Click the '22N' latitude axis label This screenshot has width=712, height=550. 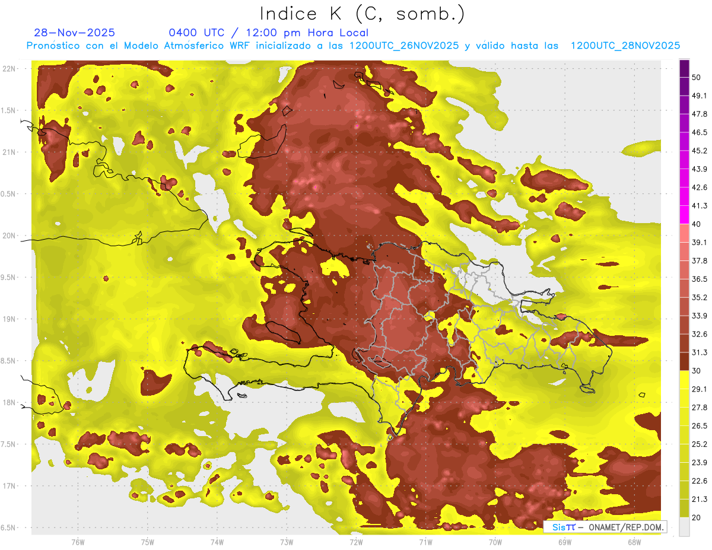[9, 68]
